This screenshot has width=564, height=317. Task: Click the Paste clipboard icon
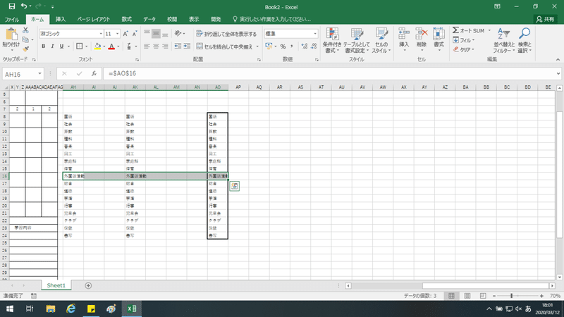click(x=11, y=35)
